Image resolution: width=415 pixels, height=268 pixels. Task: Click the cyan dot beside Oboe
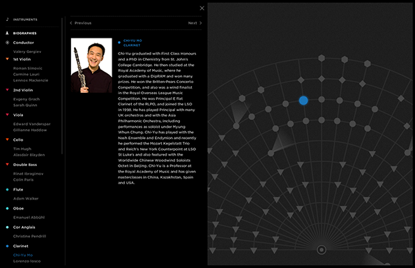point(8,209)
